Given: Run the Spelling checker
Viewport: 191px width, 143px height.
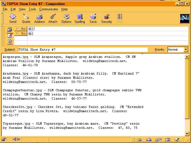Looking at the screenshot, I should 80,18.
